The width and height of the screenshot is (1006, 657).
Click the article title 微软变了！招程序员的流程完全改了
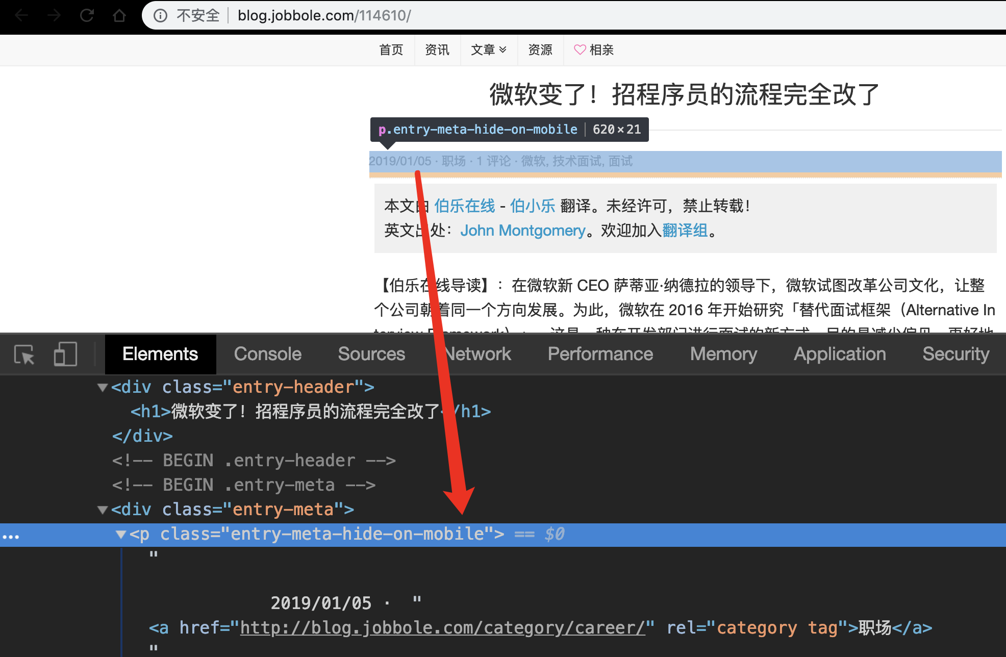(685, 94)
